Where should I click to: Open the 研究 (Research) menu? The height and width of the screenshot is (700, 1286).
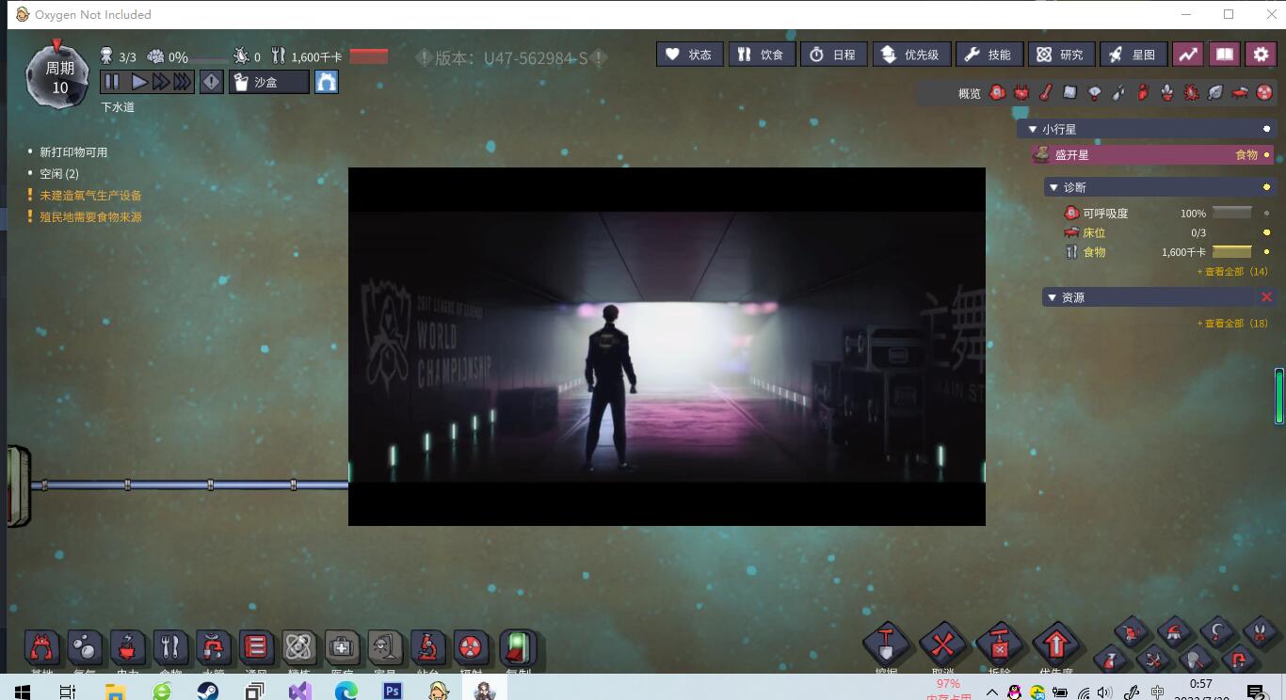pos(1061,55)
